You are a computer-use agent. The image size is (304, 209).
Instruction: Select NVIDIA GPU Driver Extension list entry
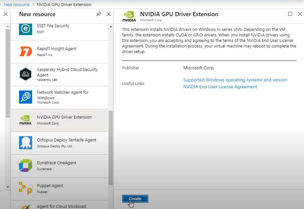tap(59, 120)
